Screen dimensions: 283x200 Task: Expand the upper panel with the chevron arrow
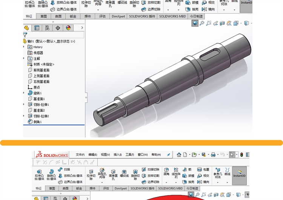tap(82, 28)
